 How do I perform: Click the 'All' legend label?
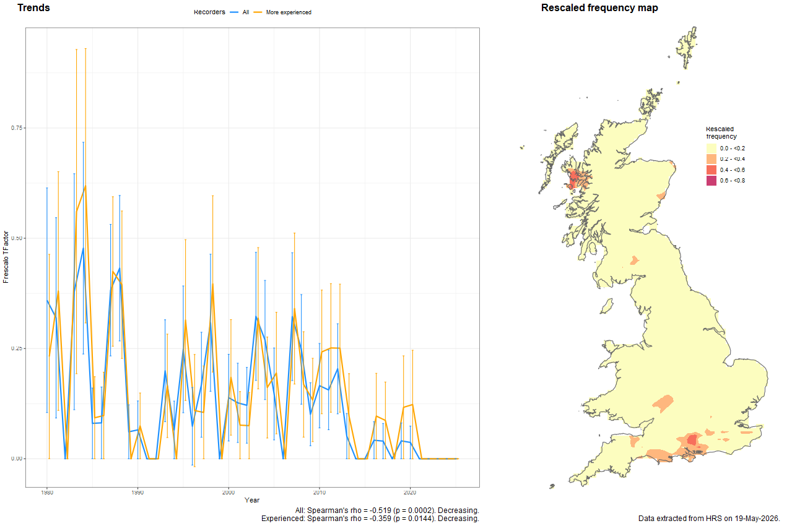click(x=246, y=12)
